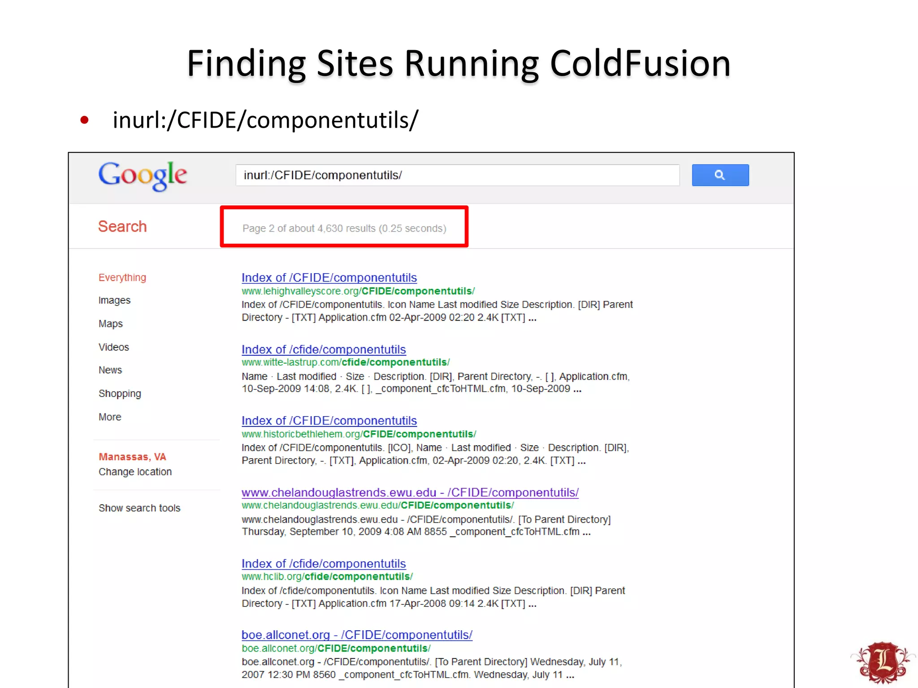Open hclib.org Index of /cfide/componentutils result
This screenshot has width=918, height=688.
[x=324, y=563]
